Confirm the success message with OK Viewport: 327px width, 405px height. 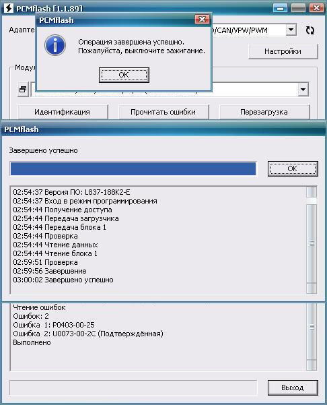(x=124, y=75)
